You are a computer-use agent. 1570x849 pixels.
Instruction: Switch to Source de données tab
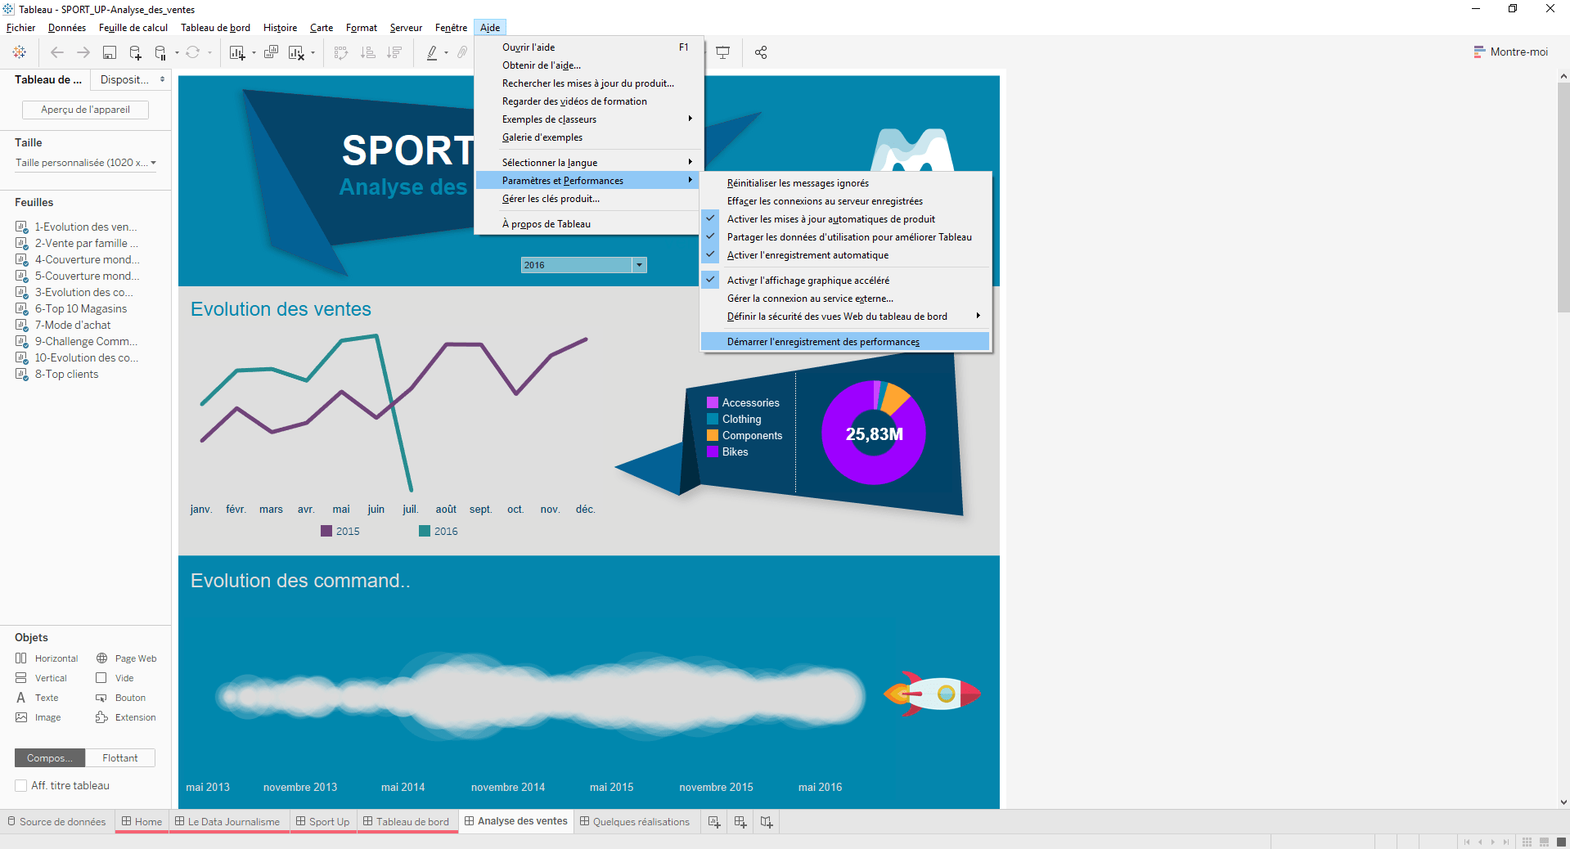point(56,822)
